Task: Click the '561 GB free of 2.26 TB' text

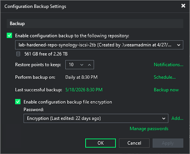Action: [46, 54]
